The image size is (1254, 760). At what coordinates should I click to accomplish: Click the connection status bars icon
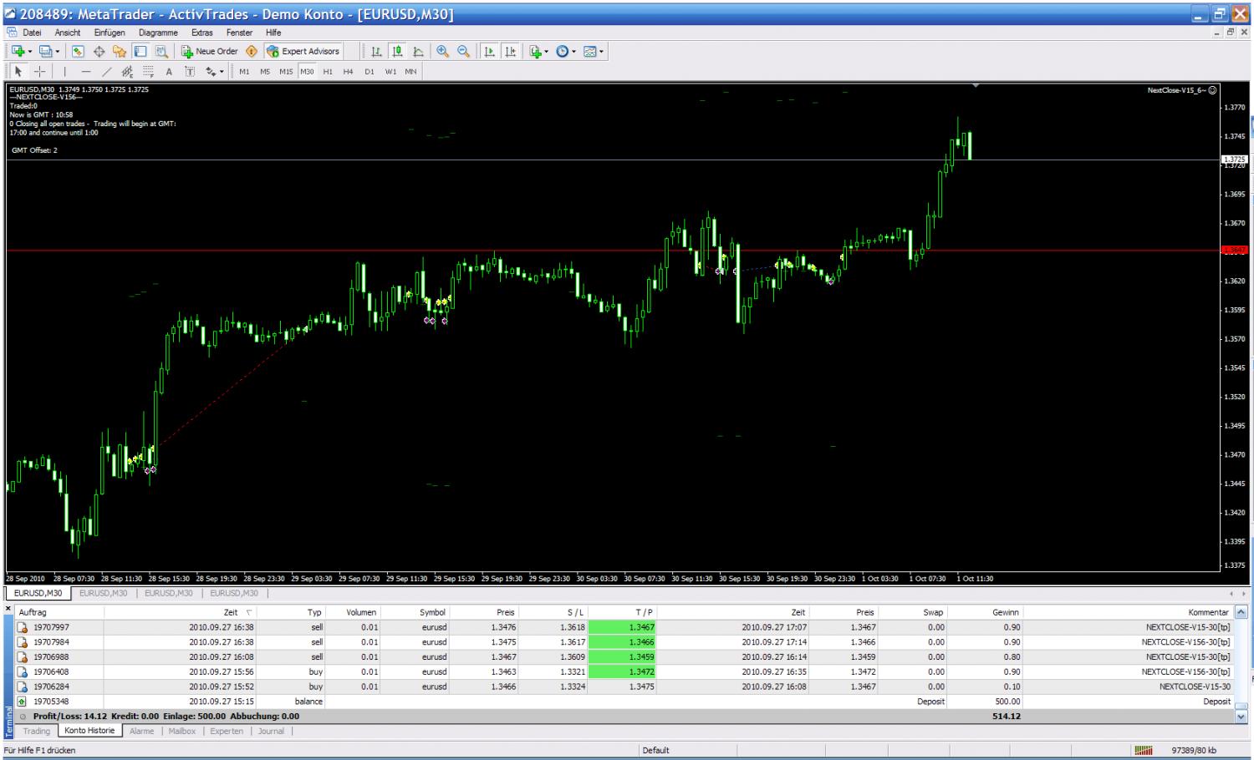point(1143,750)
